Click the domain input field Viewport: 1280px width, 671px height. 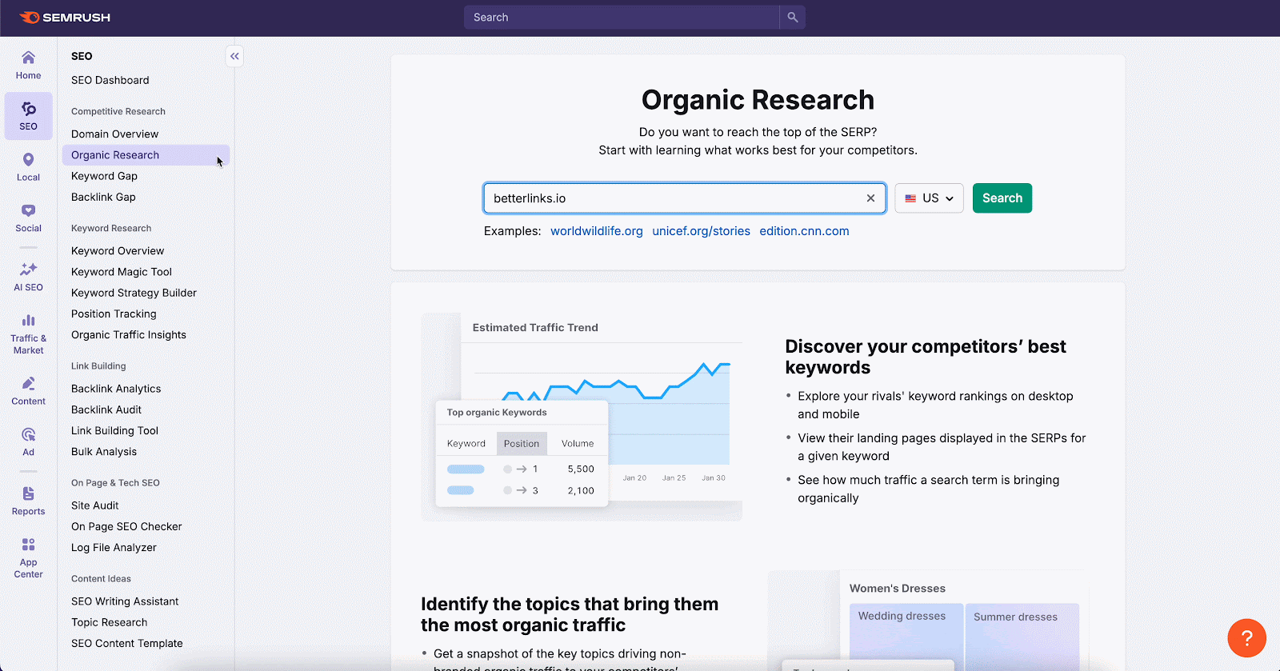coord(672,198)
